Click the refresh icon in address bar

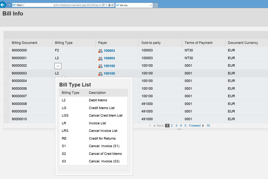coord(112,5)
